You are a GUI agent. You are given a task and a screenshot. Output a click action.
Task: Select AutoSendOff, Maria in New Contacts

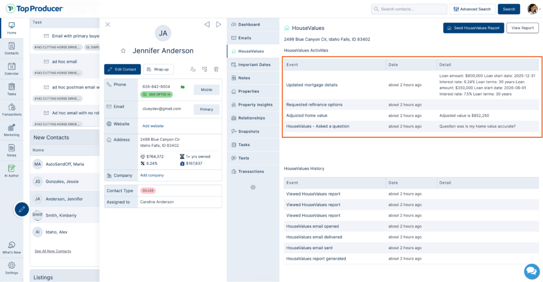click(x=65, y=164)
